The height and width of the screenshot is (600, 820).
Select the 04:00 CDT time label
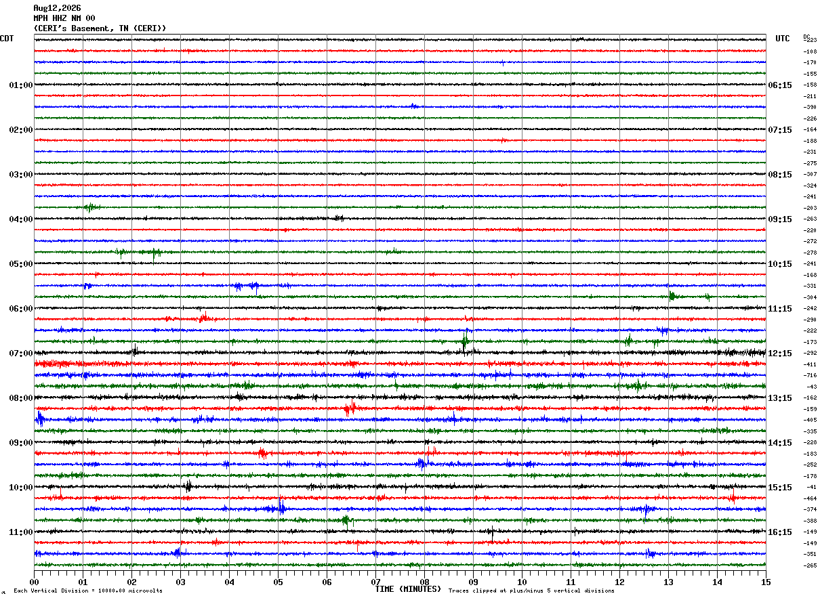(x=20, y=219)
